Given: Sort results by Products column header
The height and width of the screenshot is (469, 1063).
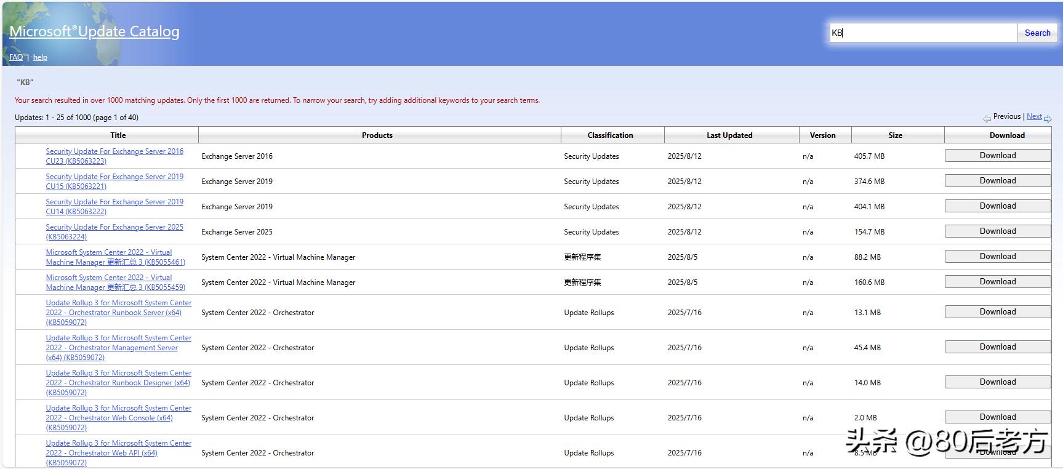Looking at the screenshot, I should pos(377,135).
